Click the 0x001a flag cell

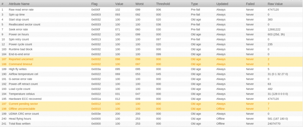pyautogui.click(x=96, y=99)
